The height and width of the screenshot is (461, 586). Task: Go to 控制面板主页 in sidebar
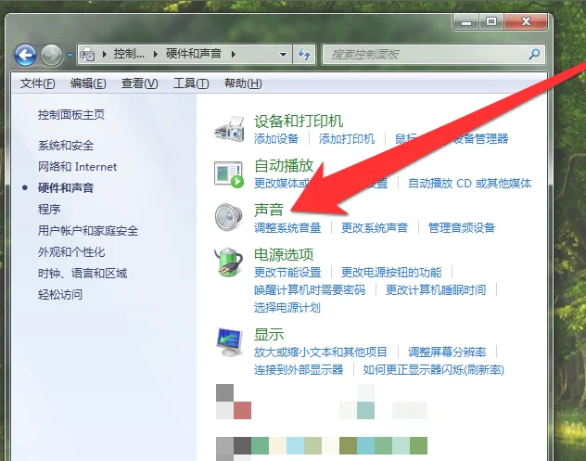[71, 115]
